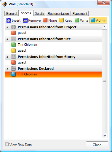
Task: Collapse Permissions Inherited from Storey group
Action: coord(7,57)
